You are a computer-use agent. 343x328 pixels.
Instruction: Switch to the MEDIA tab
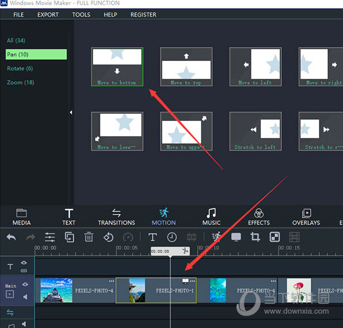(21, 217)
